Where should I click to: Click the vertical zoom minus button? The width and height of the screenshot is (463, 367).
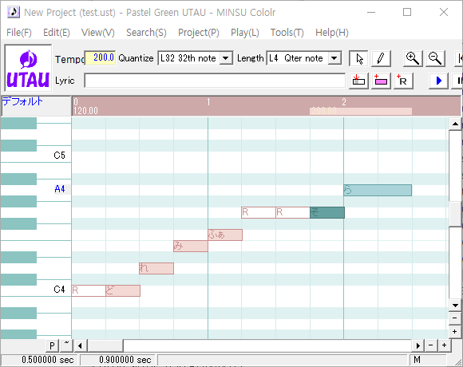point(455,318)
